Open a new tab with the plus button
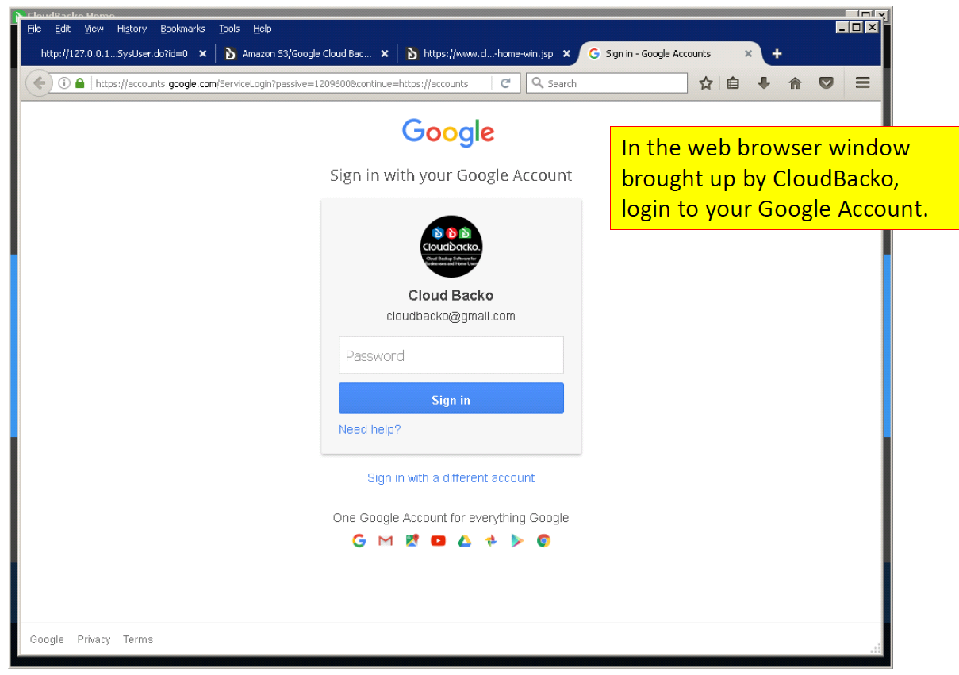Image resolution: width=959 pixels, height=675 pixels. [777, 53]
